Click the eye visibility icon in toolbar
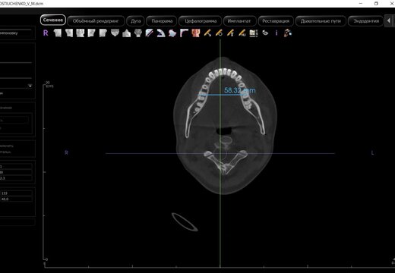395x273 pixels. [x=265, y=33]
